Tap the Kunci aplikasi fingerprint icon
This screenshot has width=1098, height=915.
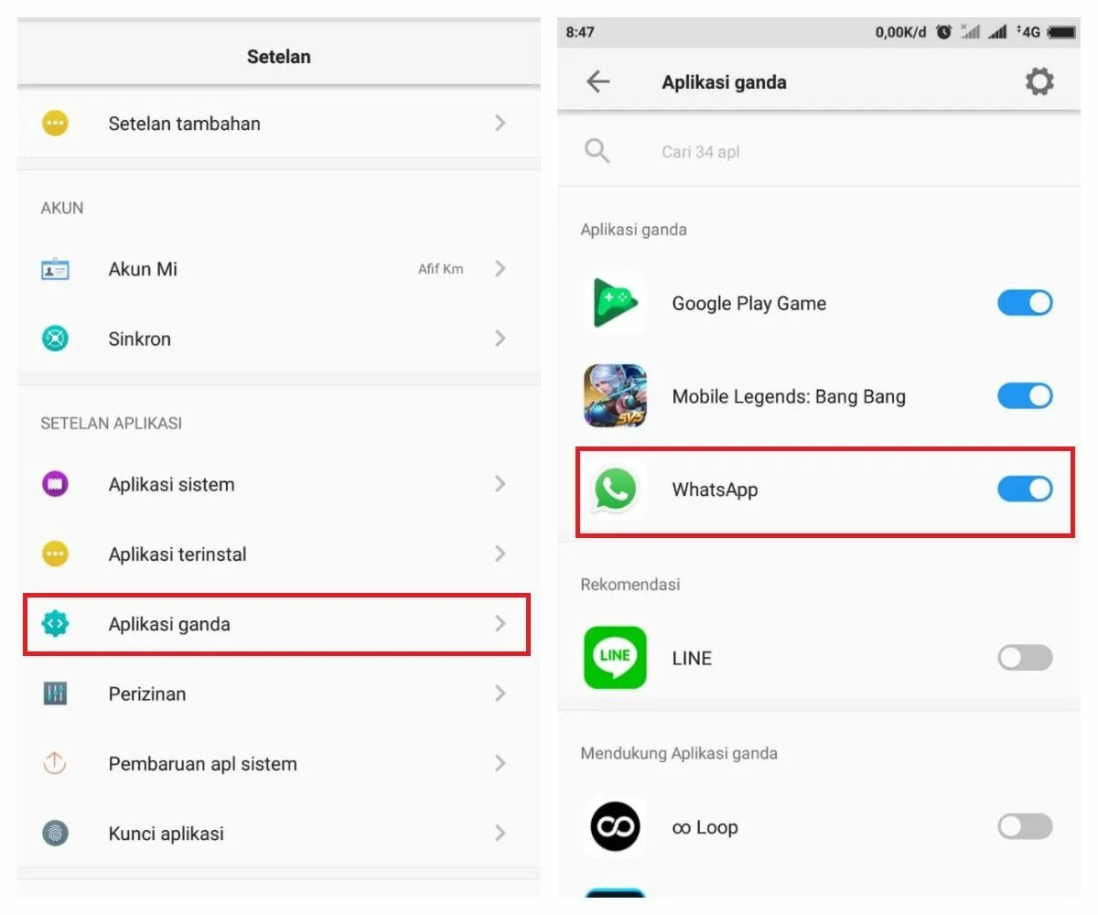[55, 833]
